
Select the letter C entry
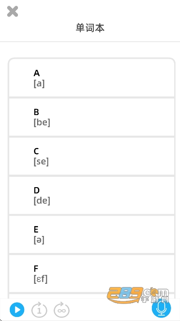[92, 156]
